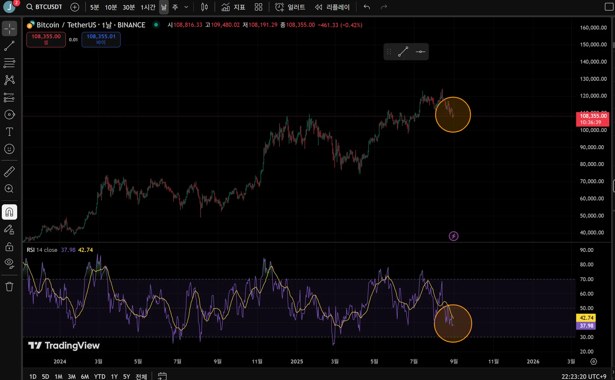The image size is (615, 380).
Task: Create an alert with 얼러트
Action: click(290, 7)
